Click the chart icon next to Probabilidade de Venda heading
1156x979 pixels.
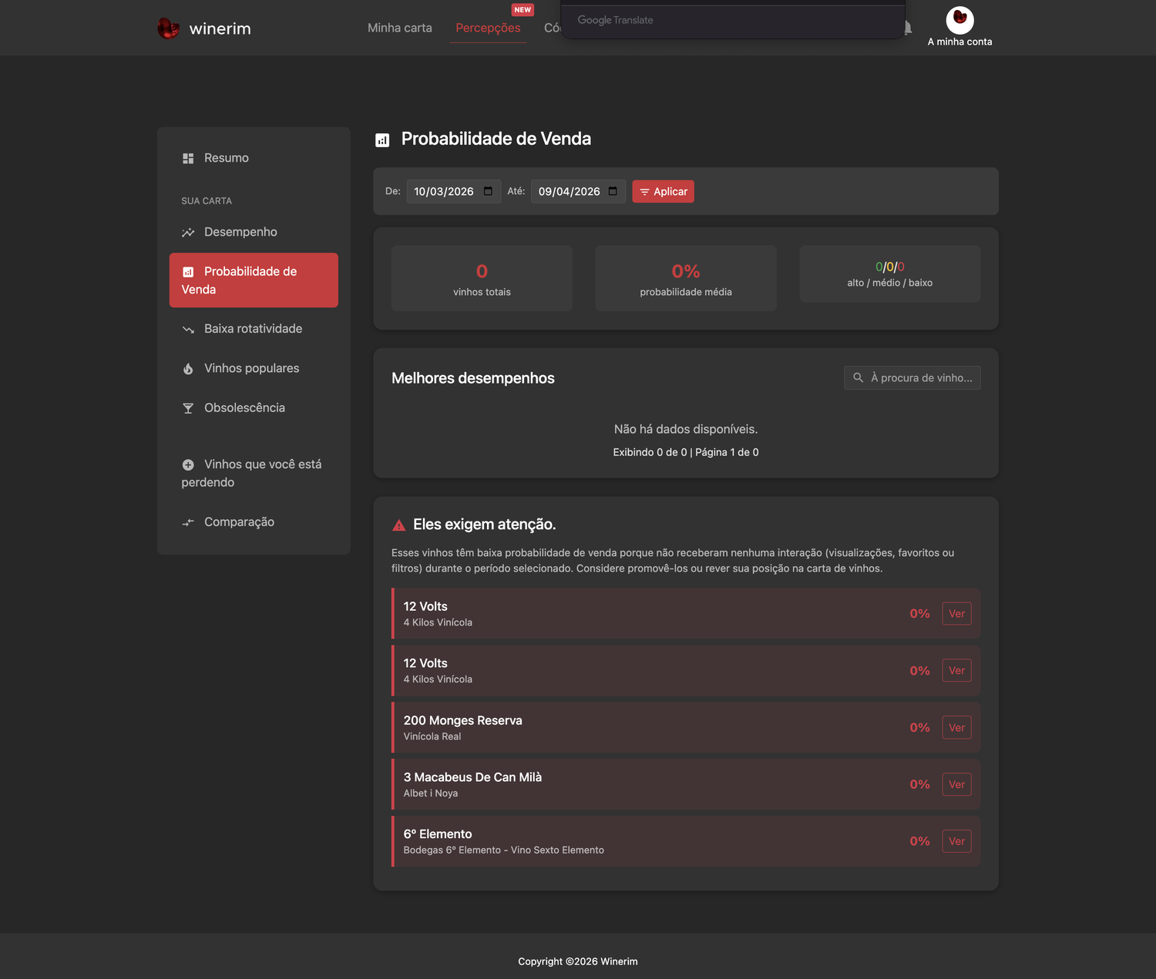point(382,140)
